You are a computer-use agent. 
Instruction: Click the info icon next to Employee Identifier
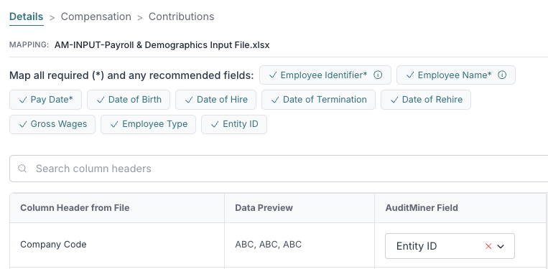point(378,75)
